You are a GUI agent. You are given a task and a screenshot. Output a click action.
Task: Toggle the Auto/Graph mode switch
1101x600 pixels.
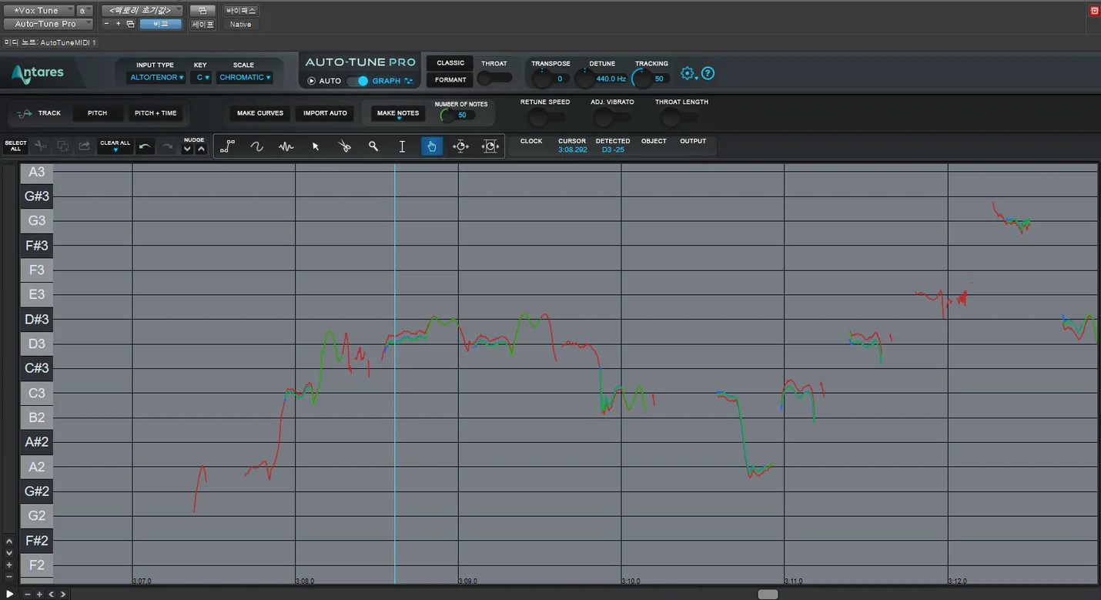coord(357,81)
